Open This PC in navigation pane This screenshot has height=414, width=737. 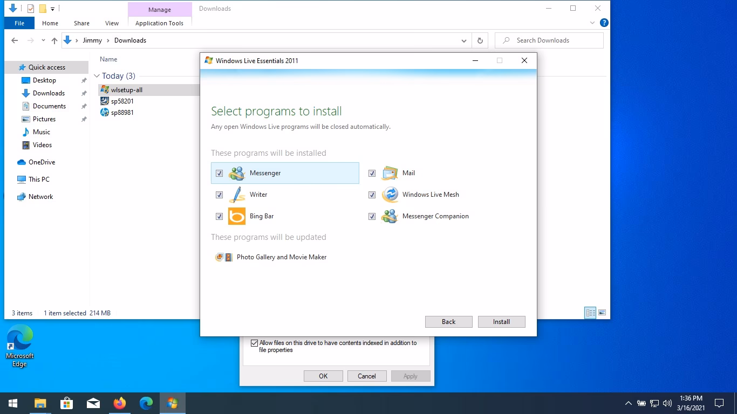pos(39,180)
